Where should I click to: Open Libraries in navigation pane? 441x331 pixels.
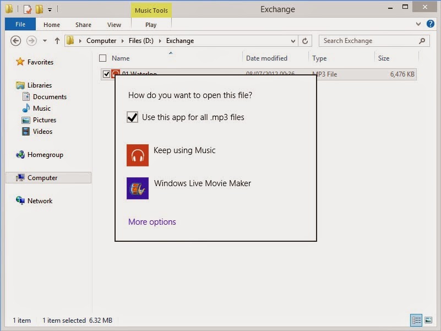pyautogui.click(x=40, y=85)
